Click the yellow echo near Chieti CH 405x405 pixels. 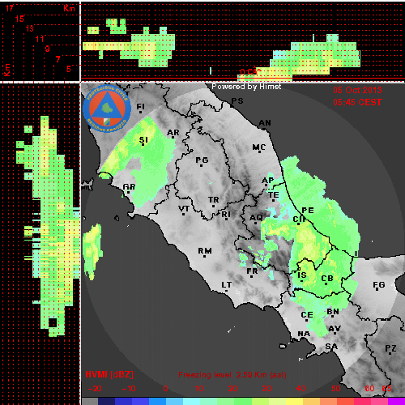click(x=310, y=243)
